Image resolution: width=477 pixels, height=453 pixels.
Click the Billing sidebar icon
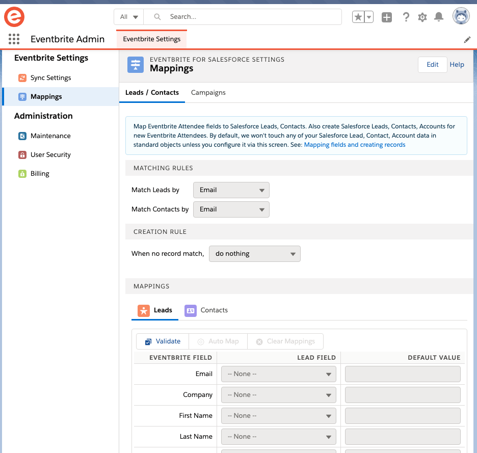22,174
